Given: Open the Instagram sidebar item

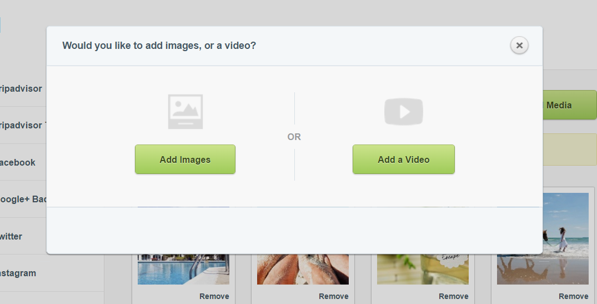Looking at the screenshot, I should pyautogui.click(x=19, y=273).
